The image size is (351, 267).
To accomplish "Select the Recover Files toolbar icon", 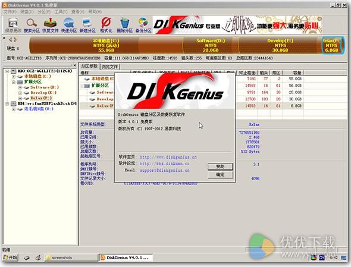I will [50, 26].
